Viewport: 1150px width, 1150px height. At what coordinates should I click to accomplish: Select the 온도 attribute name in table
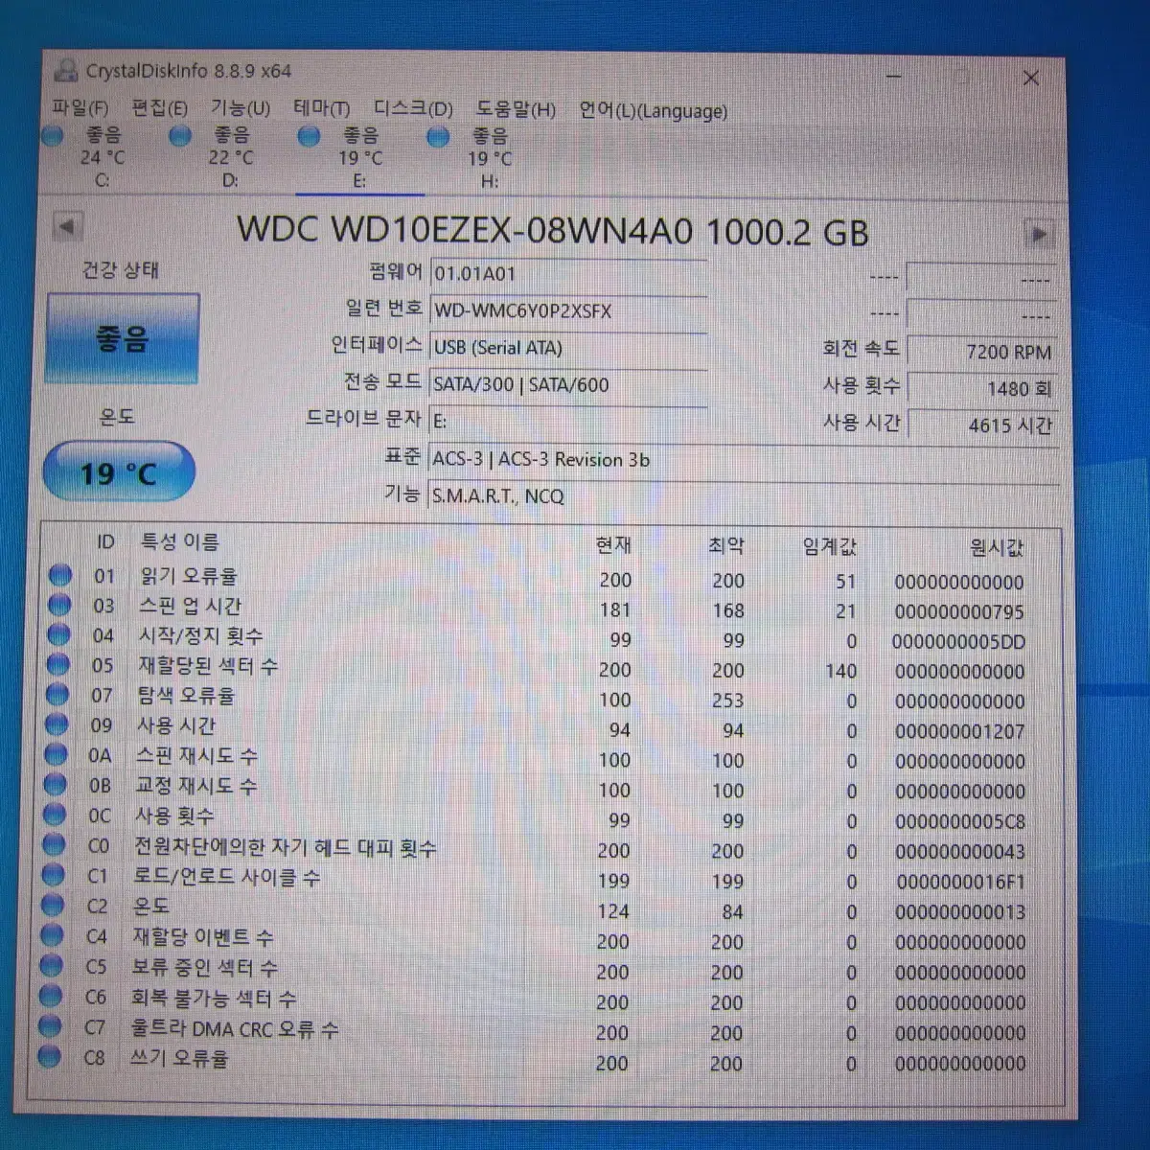(150, 906)
